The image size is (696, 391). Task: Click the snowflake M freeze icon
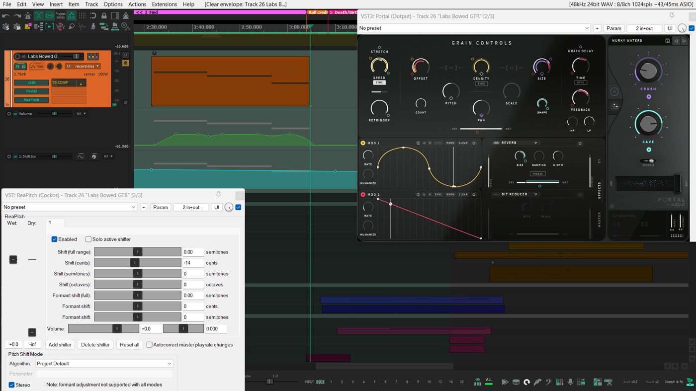(x=16, y=27)
